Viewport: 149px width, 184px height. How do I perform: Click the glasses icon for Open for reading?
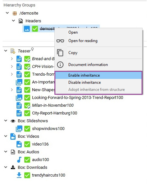(x=60, y=41)
